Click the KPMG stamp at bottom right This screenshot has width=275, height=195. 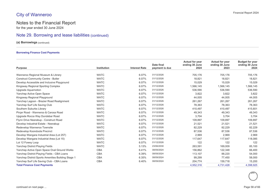click(x=252, y=176)
